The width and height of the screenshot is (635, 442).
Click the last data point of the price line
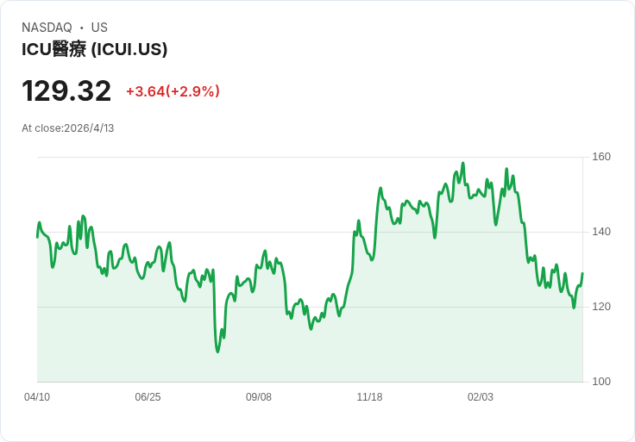click(x=582, y=274)
